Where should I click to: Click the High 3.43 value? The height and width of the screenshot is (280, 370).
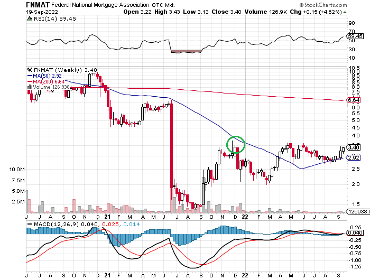(x=168, y=12)
